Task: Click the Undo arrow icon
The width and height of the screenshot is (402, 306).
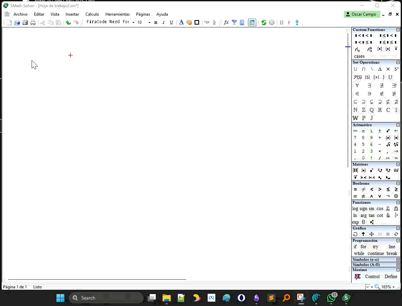Action: click(x=68, y=22)
